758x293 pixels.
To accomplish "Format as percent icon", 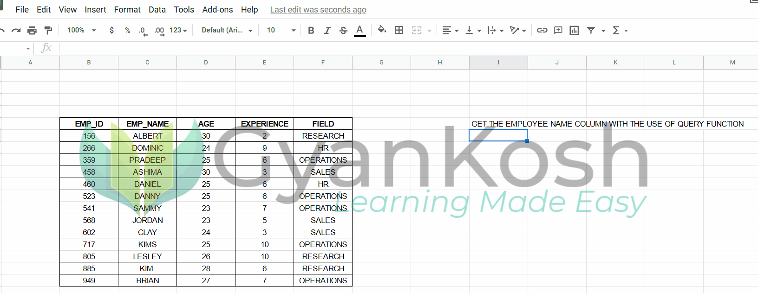I will click(x=128, y=30).
